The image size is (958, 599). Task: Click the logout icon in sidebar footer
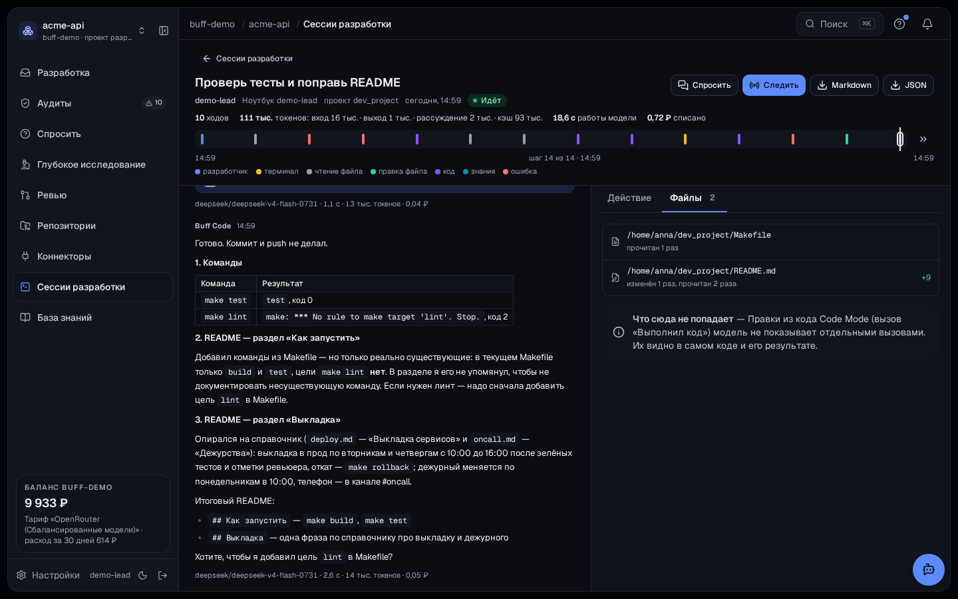pyautogui.click(x=163, y=575)
